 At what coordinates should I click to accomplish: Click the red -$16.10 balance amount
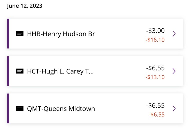click(x=155, y=40)
